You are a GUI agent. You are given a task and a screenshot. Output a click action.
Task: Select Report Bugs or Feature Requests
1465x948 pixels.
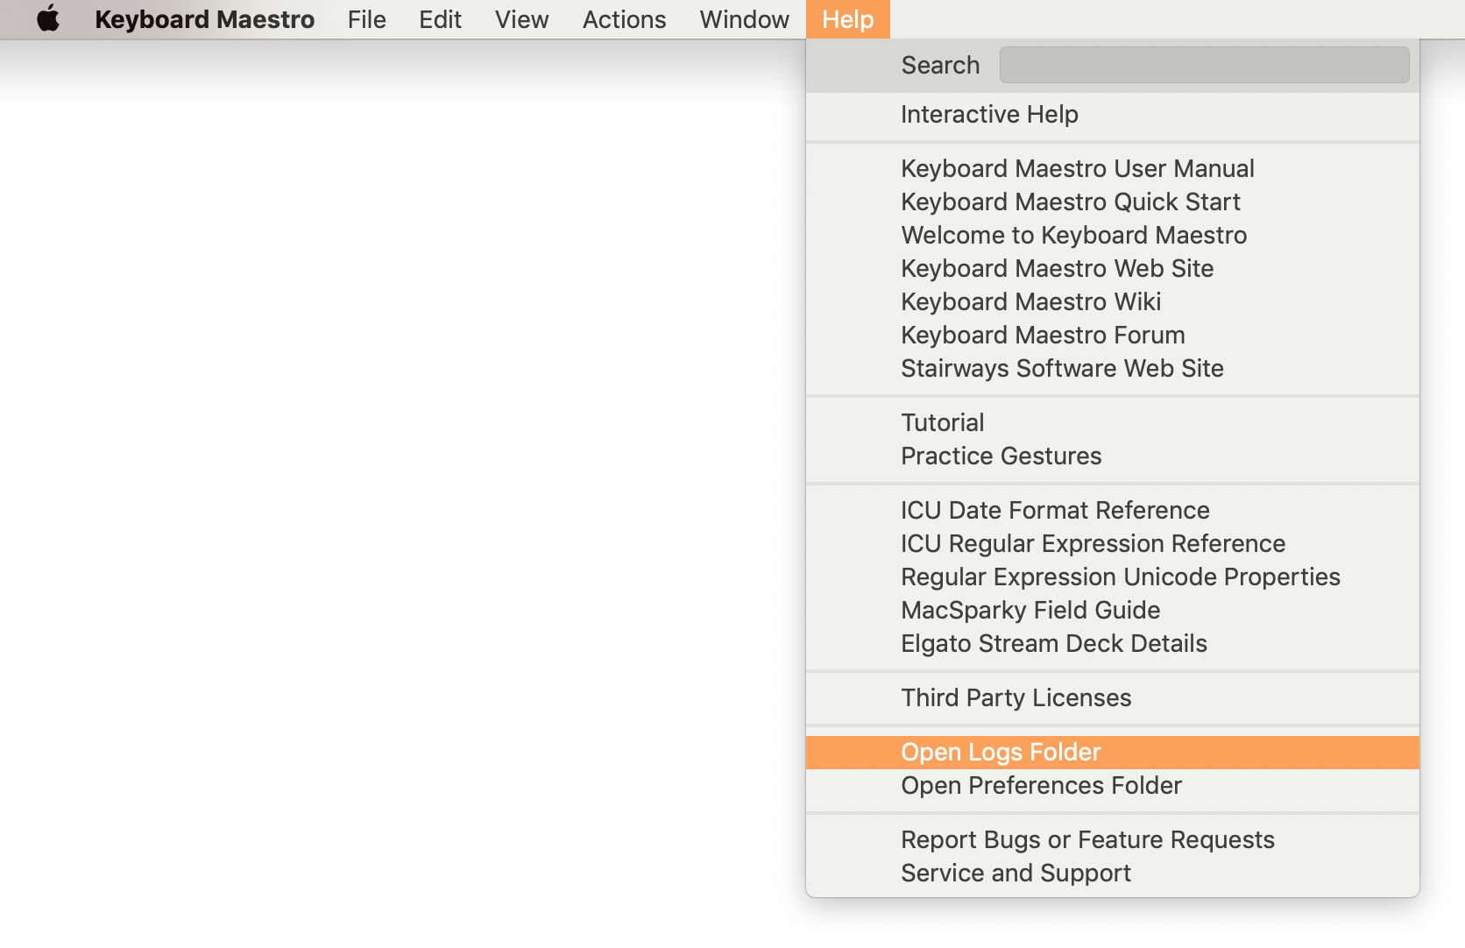pyautogui.click(x=1112, y=839)
